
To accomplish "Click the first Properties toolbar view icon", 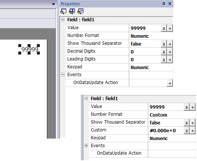I will coord(63,11).
